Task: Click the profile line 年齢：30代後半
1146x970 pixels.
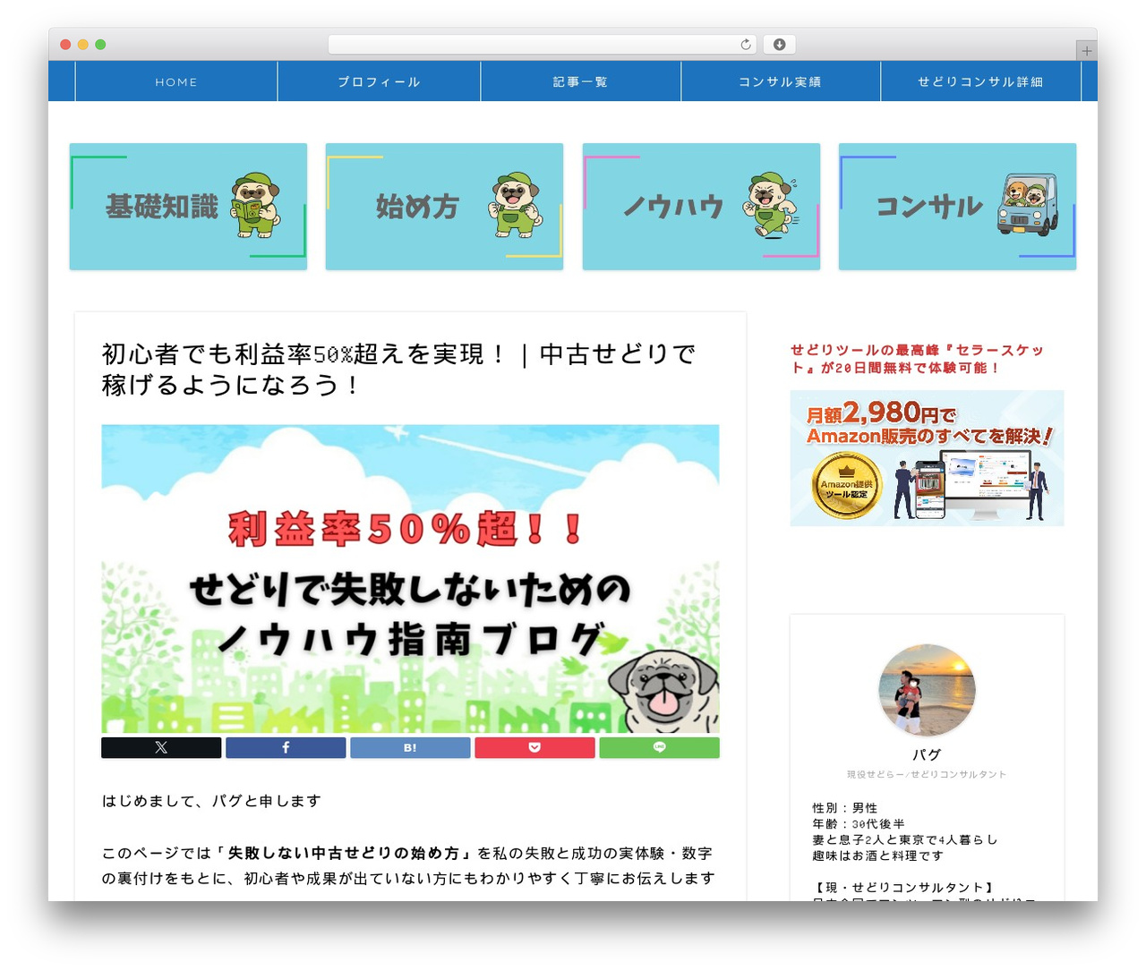Action: 859,824
